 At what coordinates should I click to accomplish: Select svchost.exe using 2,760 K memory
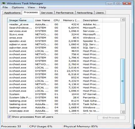[x=55, y=64]
